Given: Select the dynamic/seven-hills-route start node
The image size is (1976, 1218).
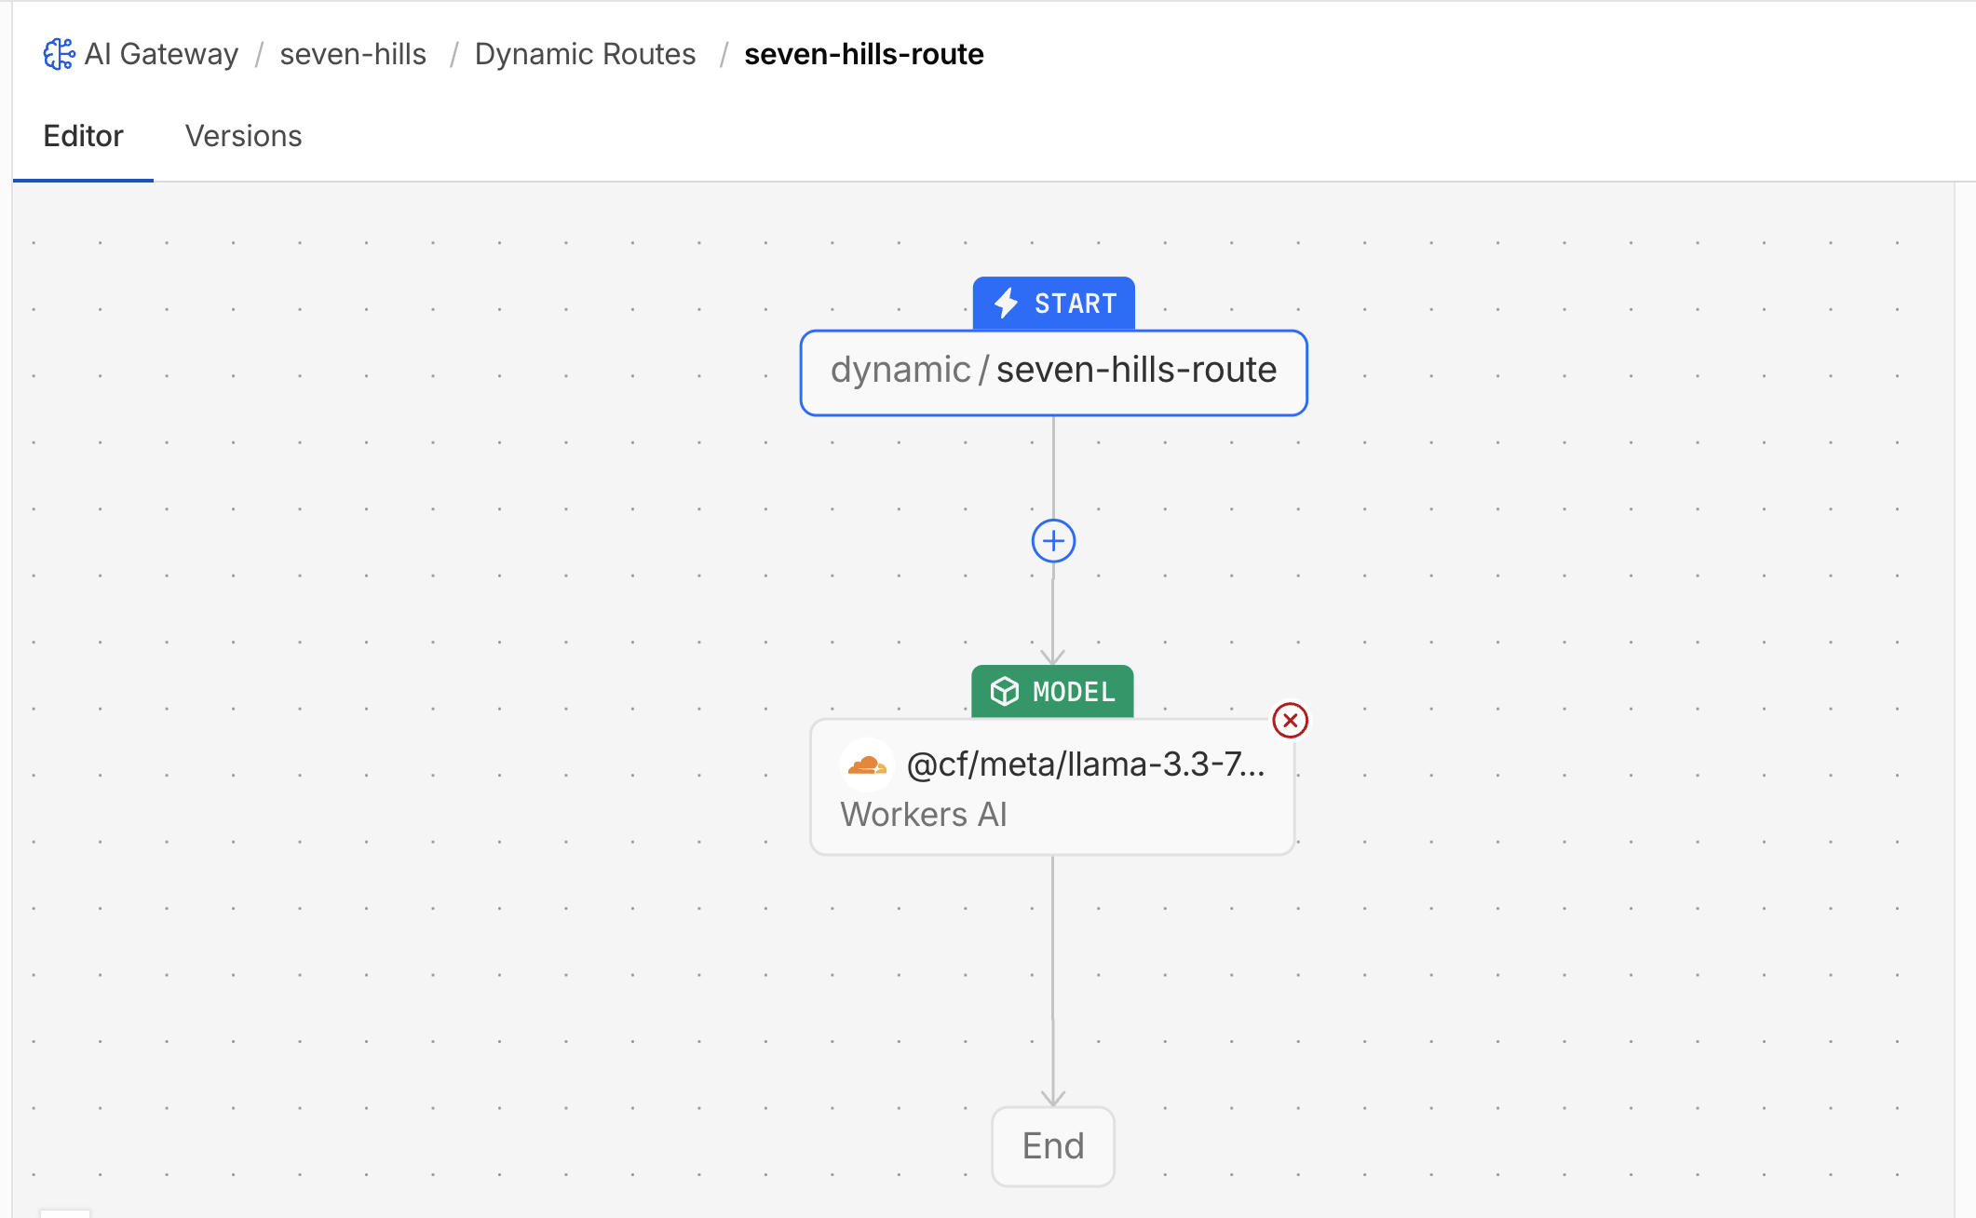Looking at the screenshot, I should click(x=1054, y=372).
